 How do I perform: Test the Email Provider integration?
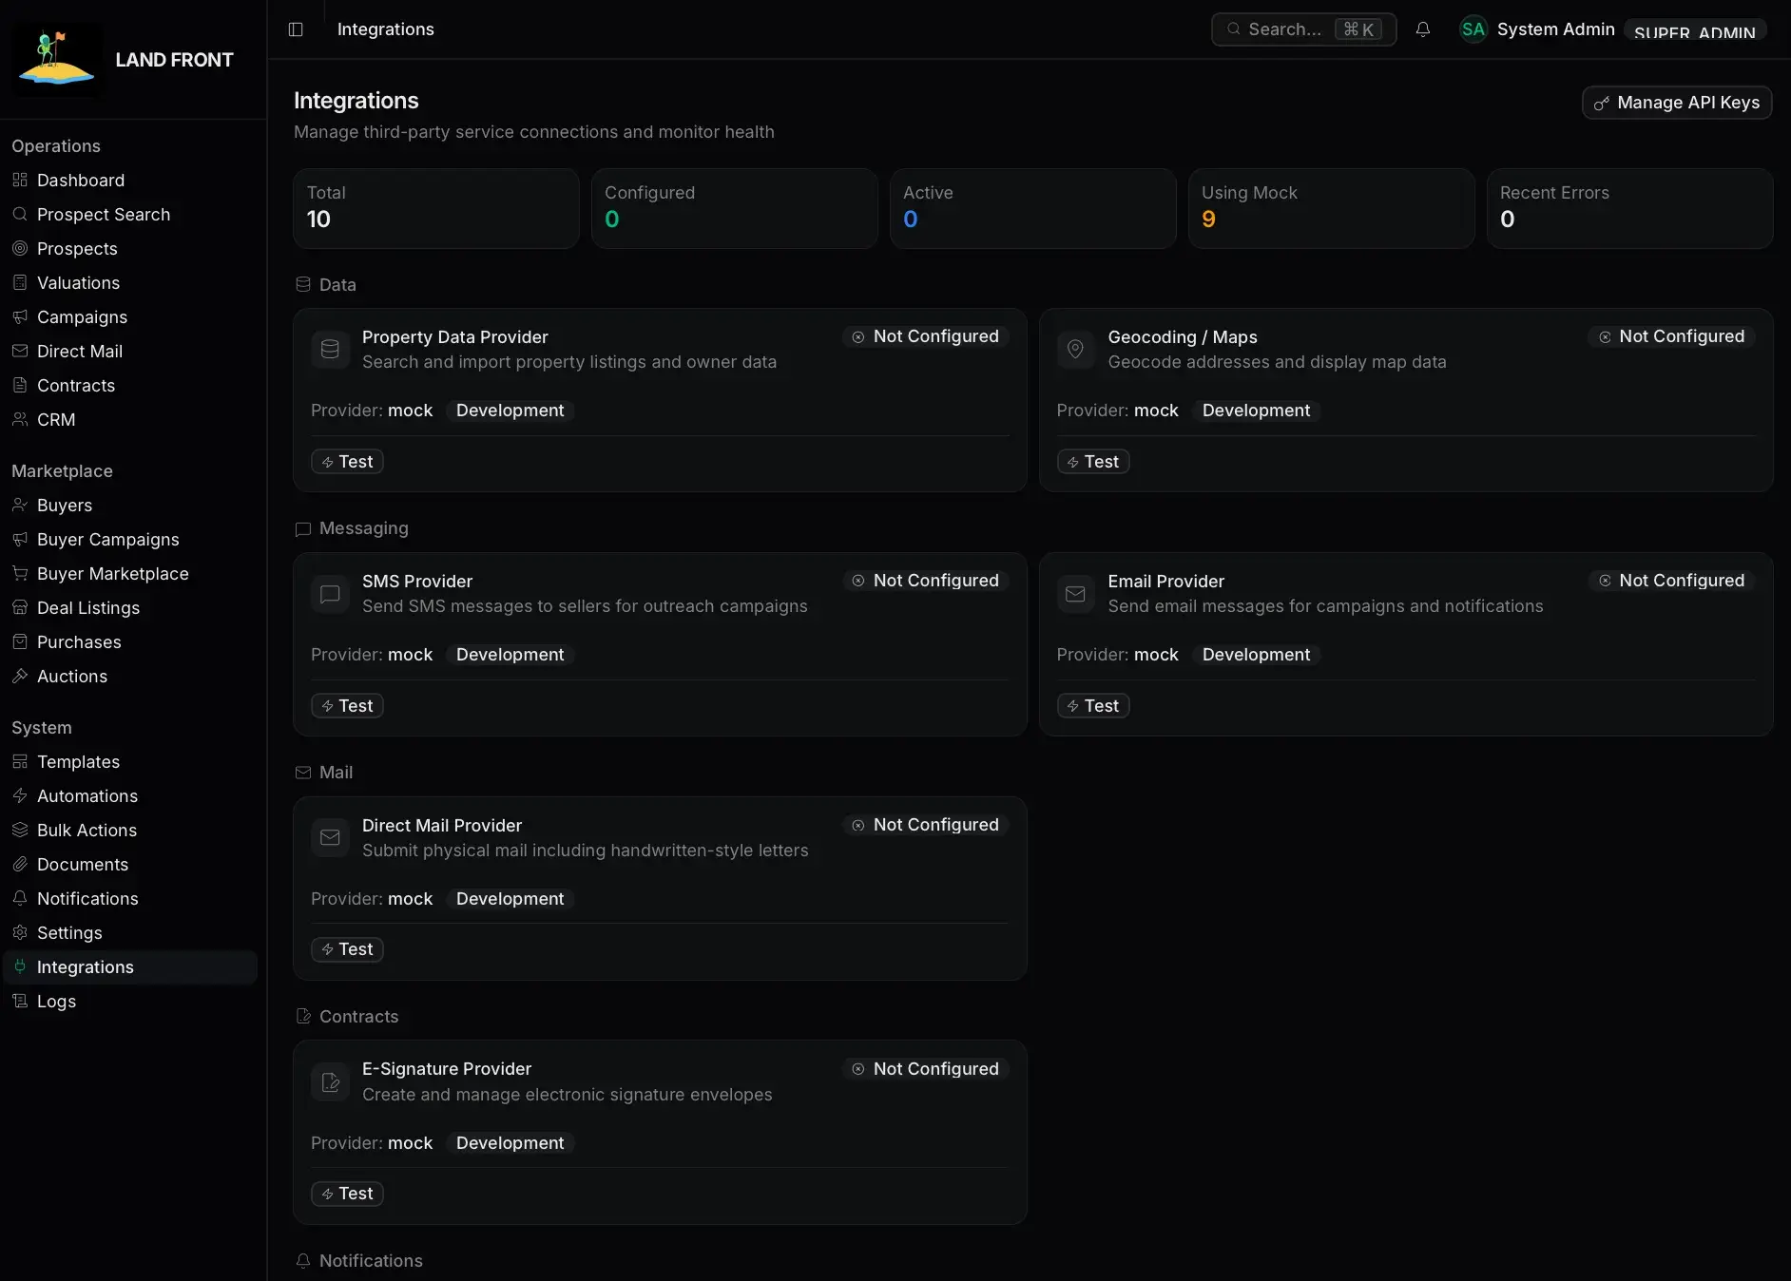pyautogui.click(x=1093, y=706)
